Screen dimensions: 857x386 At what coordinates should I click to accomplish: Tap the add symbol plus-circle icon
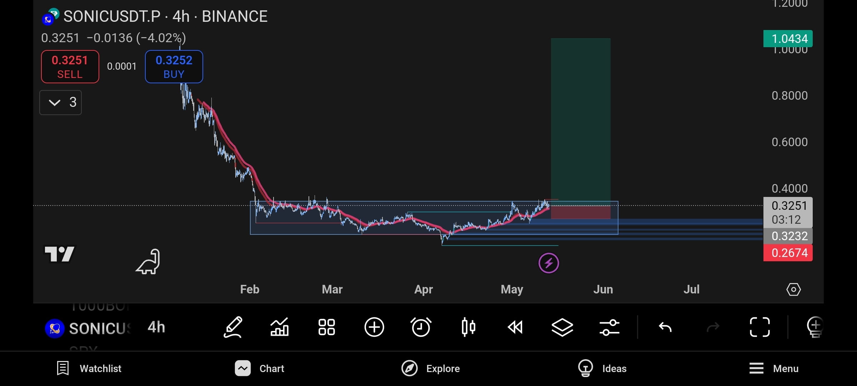tap(374, 327)
